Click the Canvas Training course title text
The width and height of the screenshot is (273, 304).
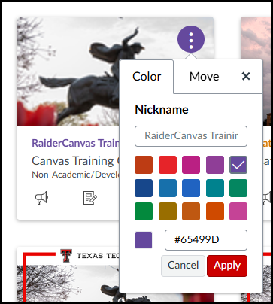(x=75, y=161)
